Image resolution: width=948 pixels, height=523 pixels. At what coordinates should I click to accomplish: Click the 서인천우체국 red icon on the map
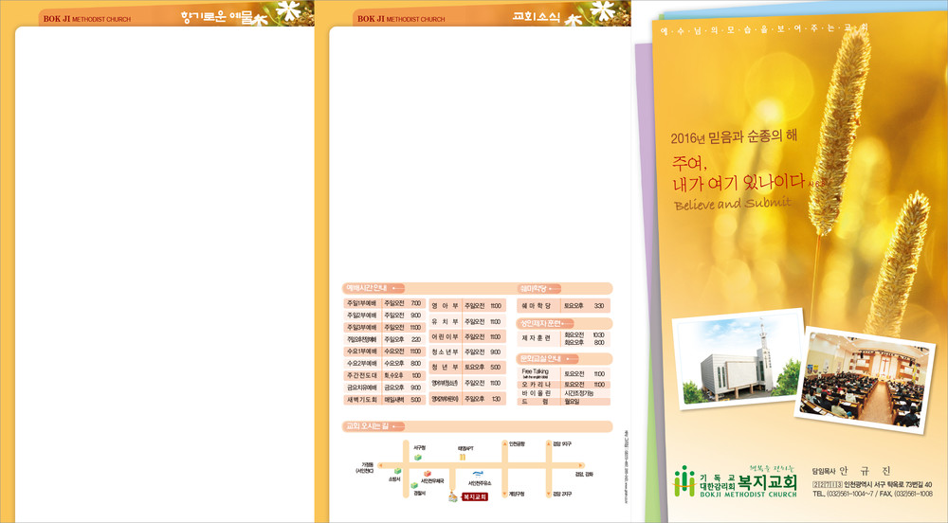click(x=428, y=474)
